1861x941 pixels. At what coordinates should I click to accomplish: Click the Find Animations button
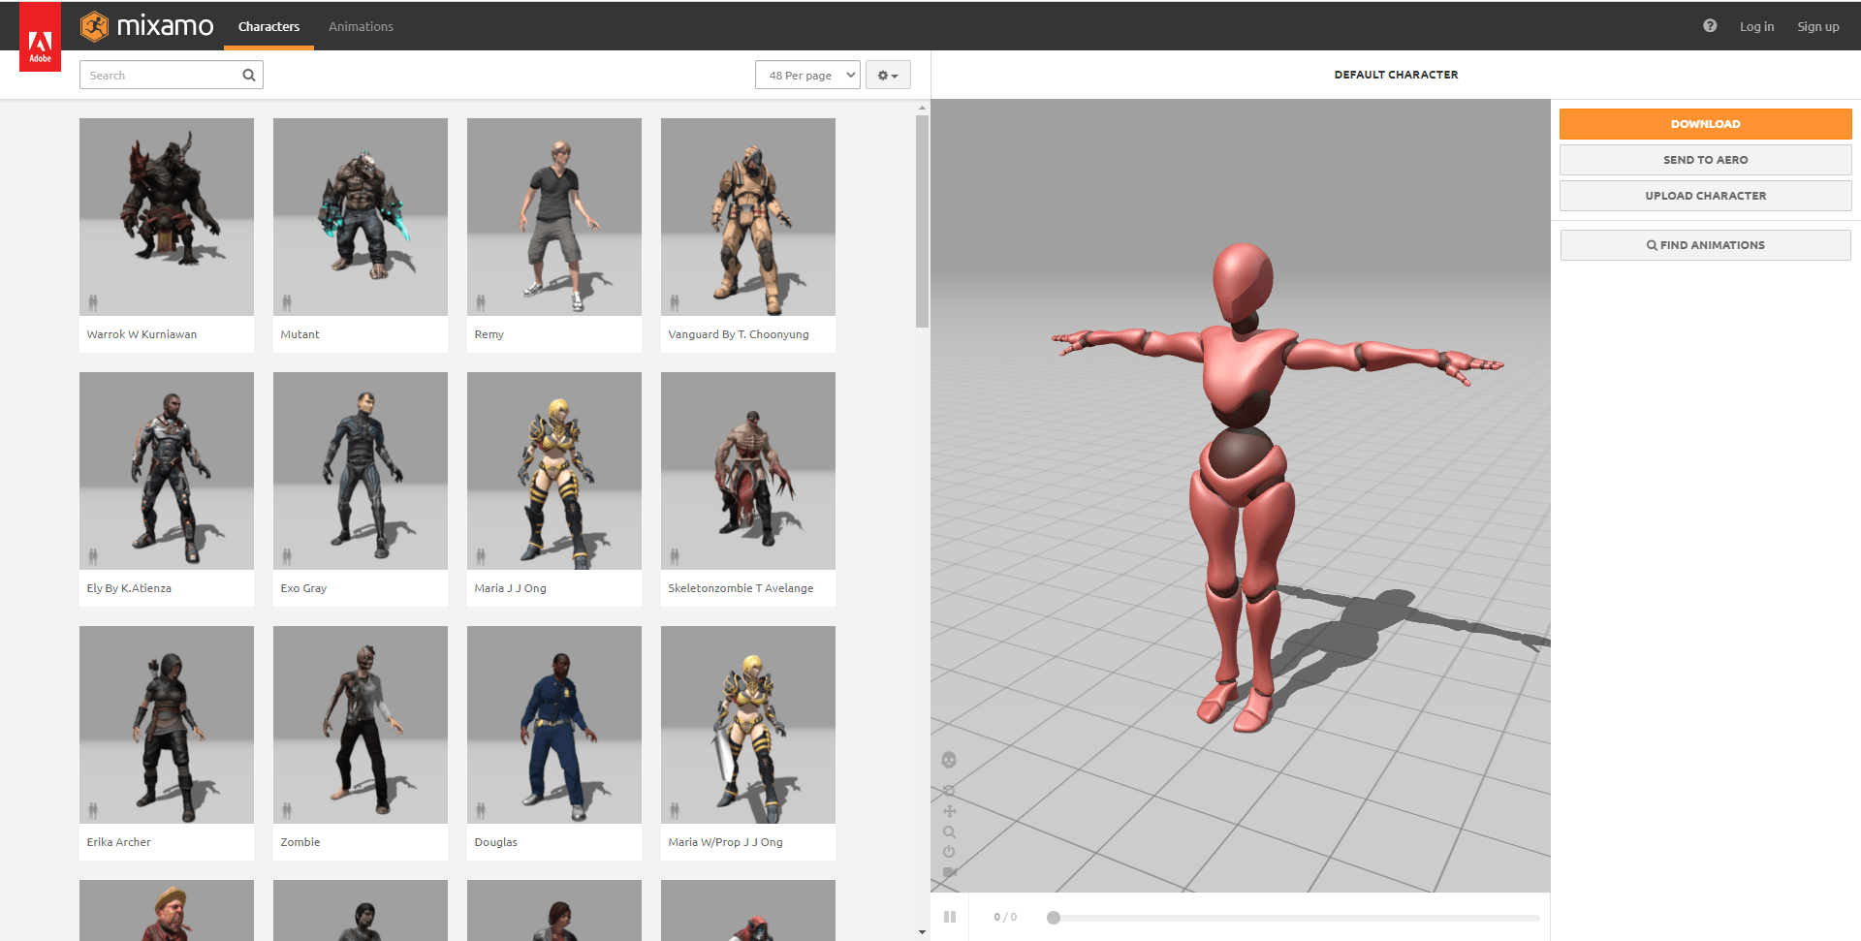(x=1705, y=245)
